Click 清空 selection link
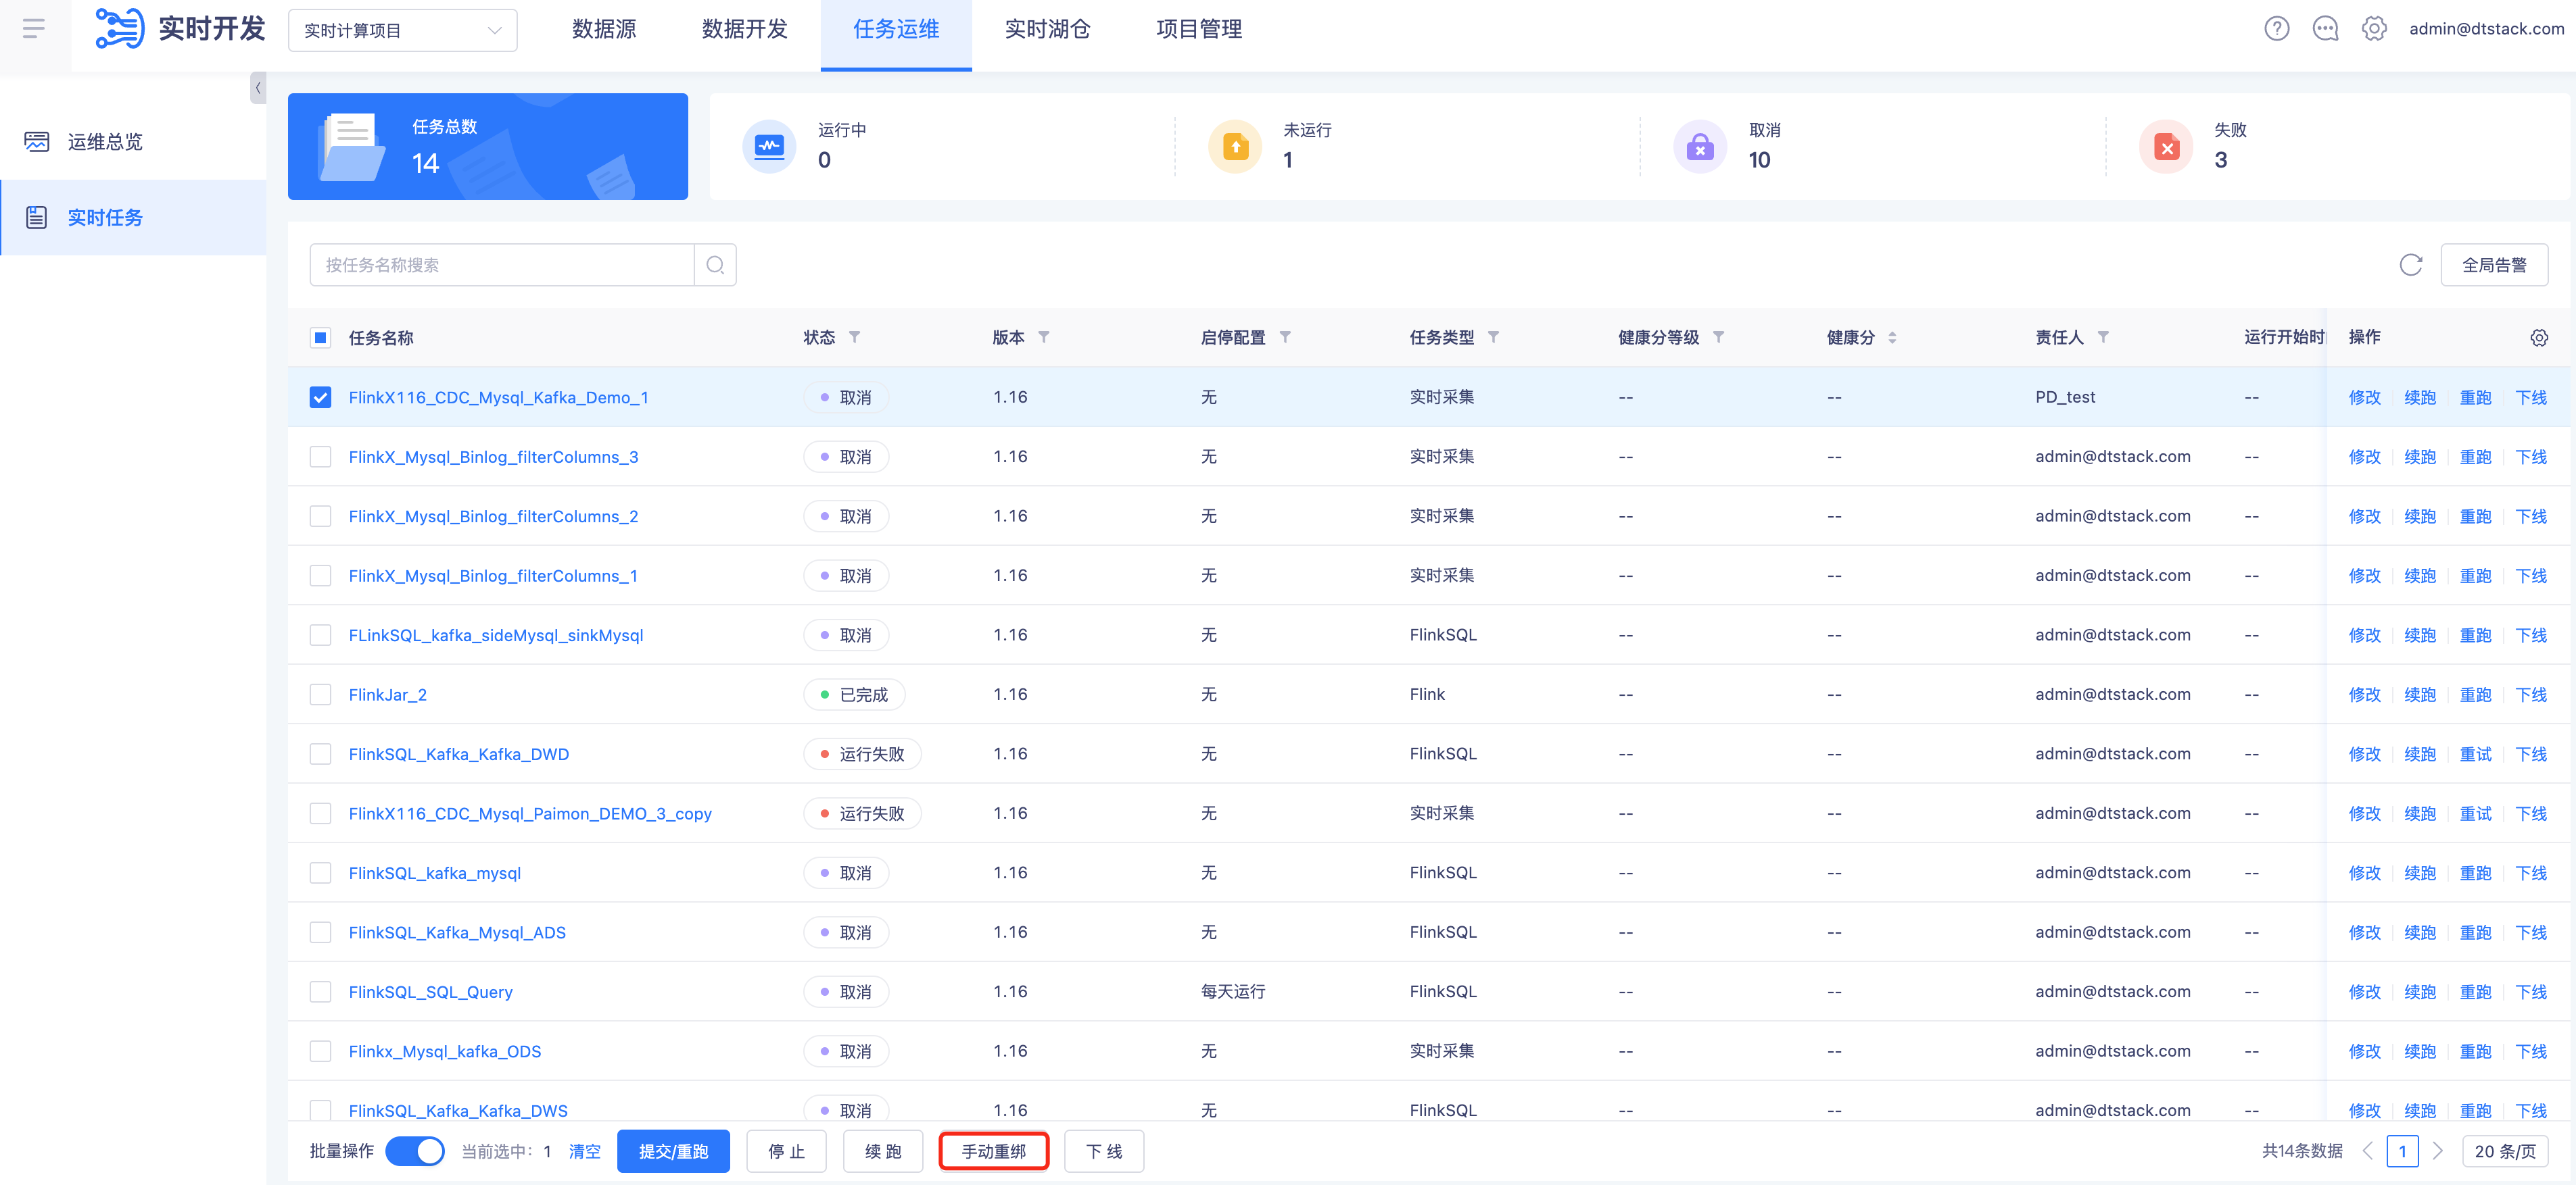The height and width of the screenshot is (1185, 2576). tap(585, 1151)
